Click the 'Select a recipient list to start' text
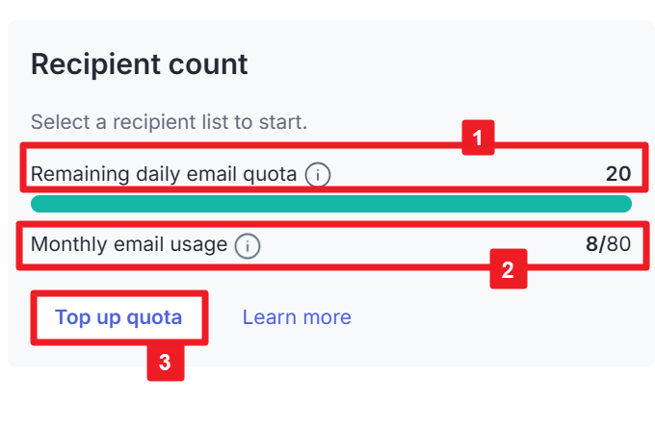The width and height of the screenshot is (655, 426). click(x=170, y=122)
